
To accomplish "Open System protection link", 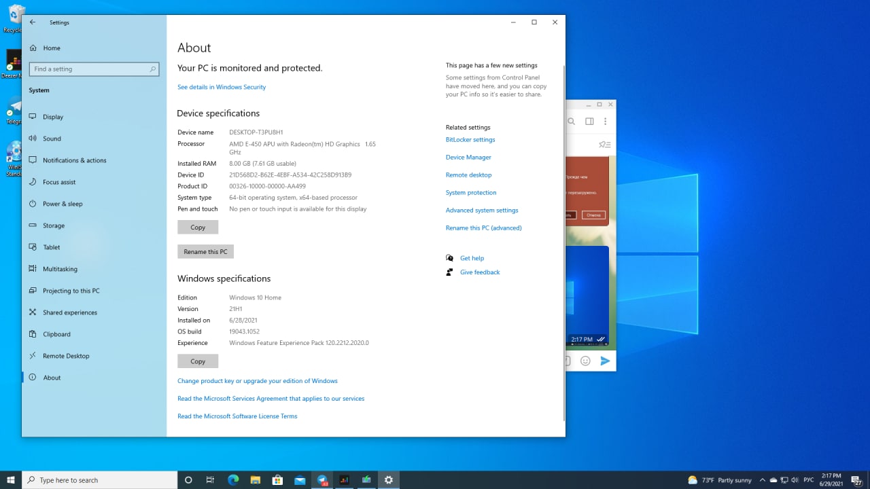I will (x=471, y=193).
